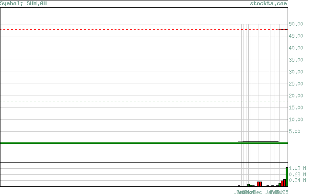Screen dimensions: 314x194
Task: Select the 35.00 price axis label
Action: pos(296,60)
